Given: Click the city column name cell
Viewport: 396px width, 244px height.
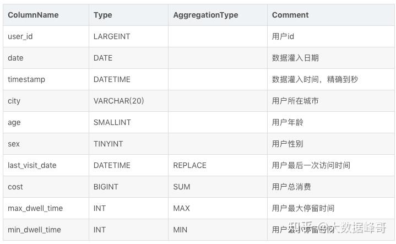Looking at the screenshot, I should coord(14,101).
